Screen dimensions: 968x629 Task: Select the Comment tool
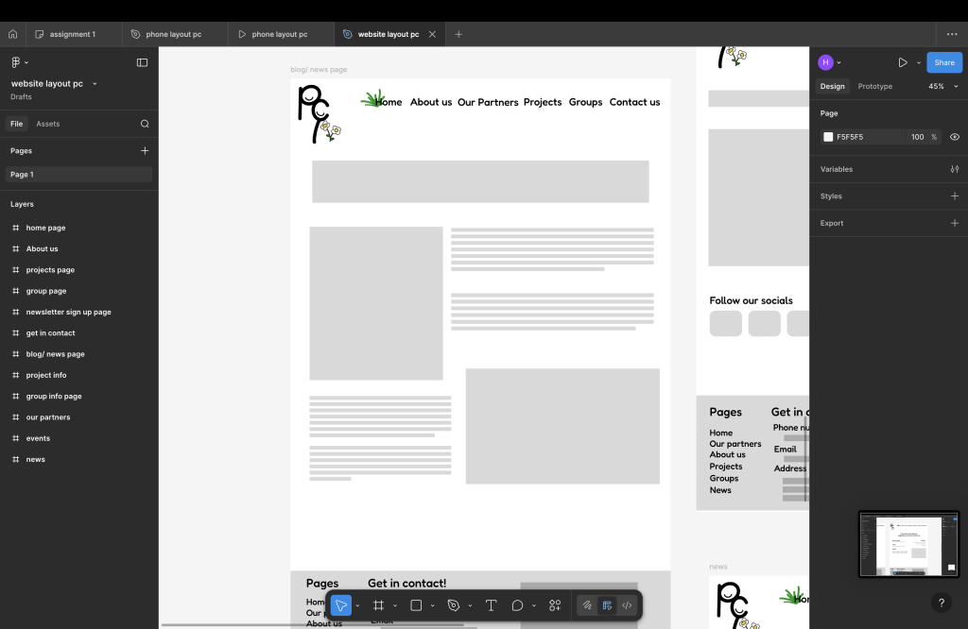[x=517, y=605]
